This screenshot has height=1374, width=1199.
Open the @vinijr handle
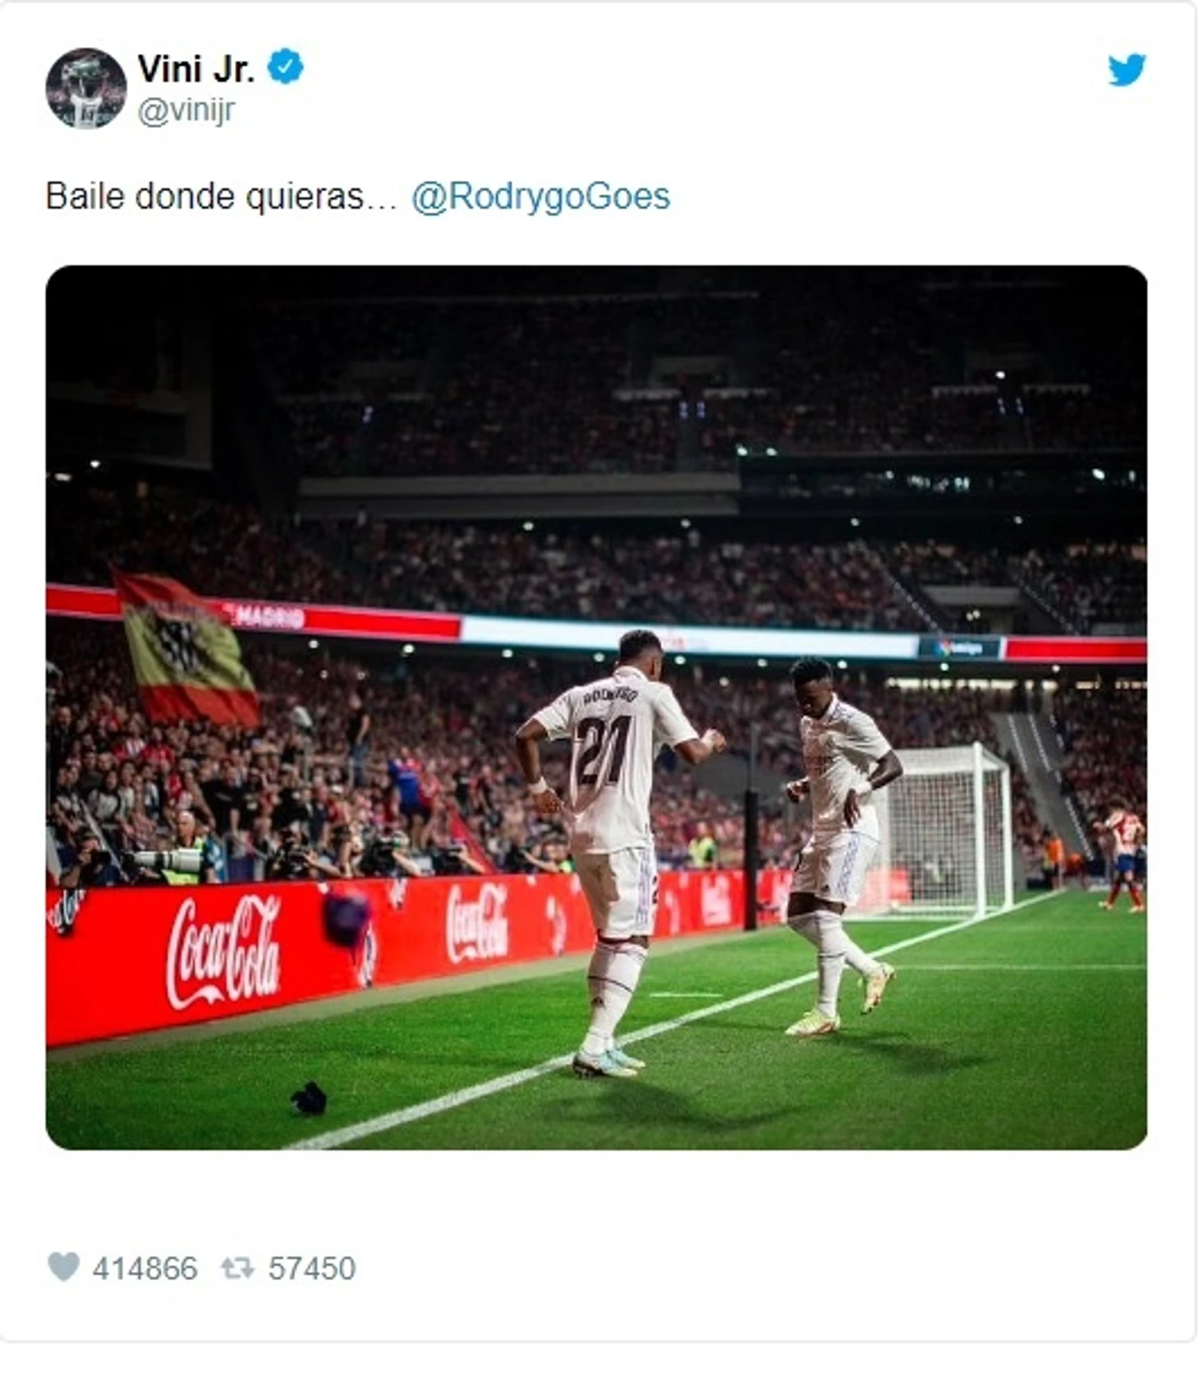(x=186, y=111)
